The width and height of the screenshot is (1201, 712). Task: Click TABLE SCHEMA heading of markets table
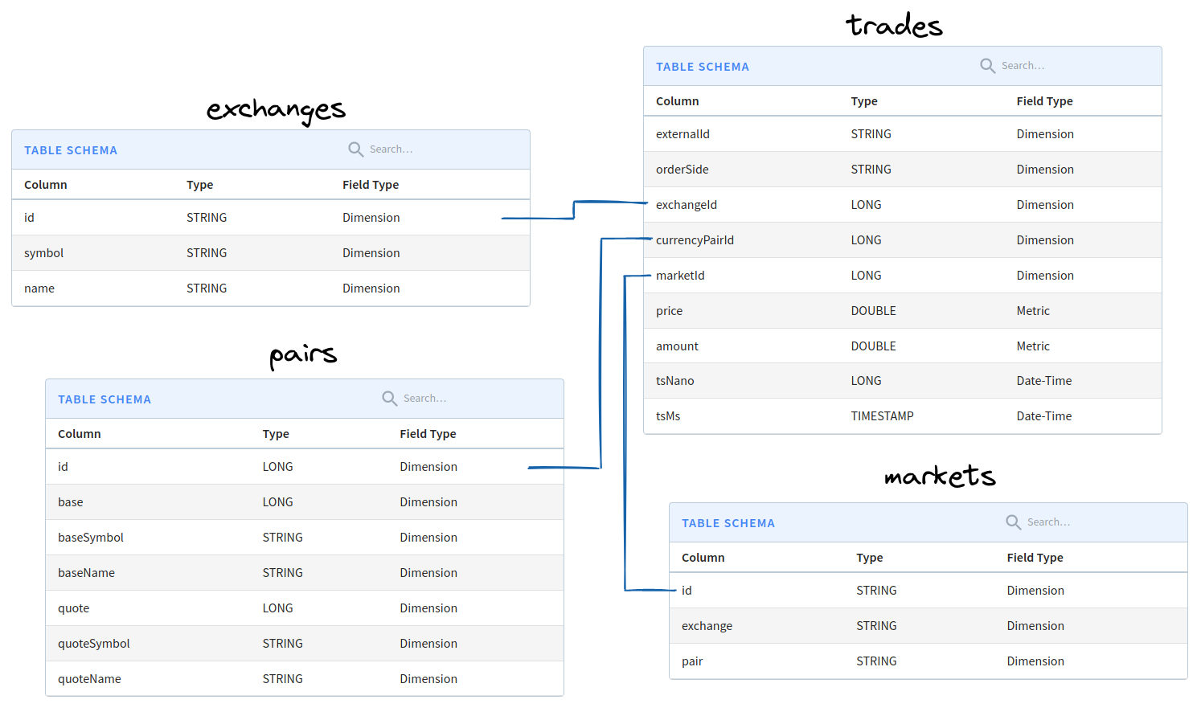pyautogui.click(x=728, y=523)
